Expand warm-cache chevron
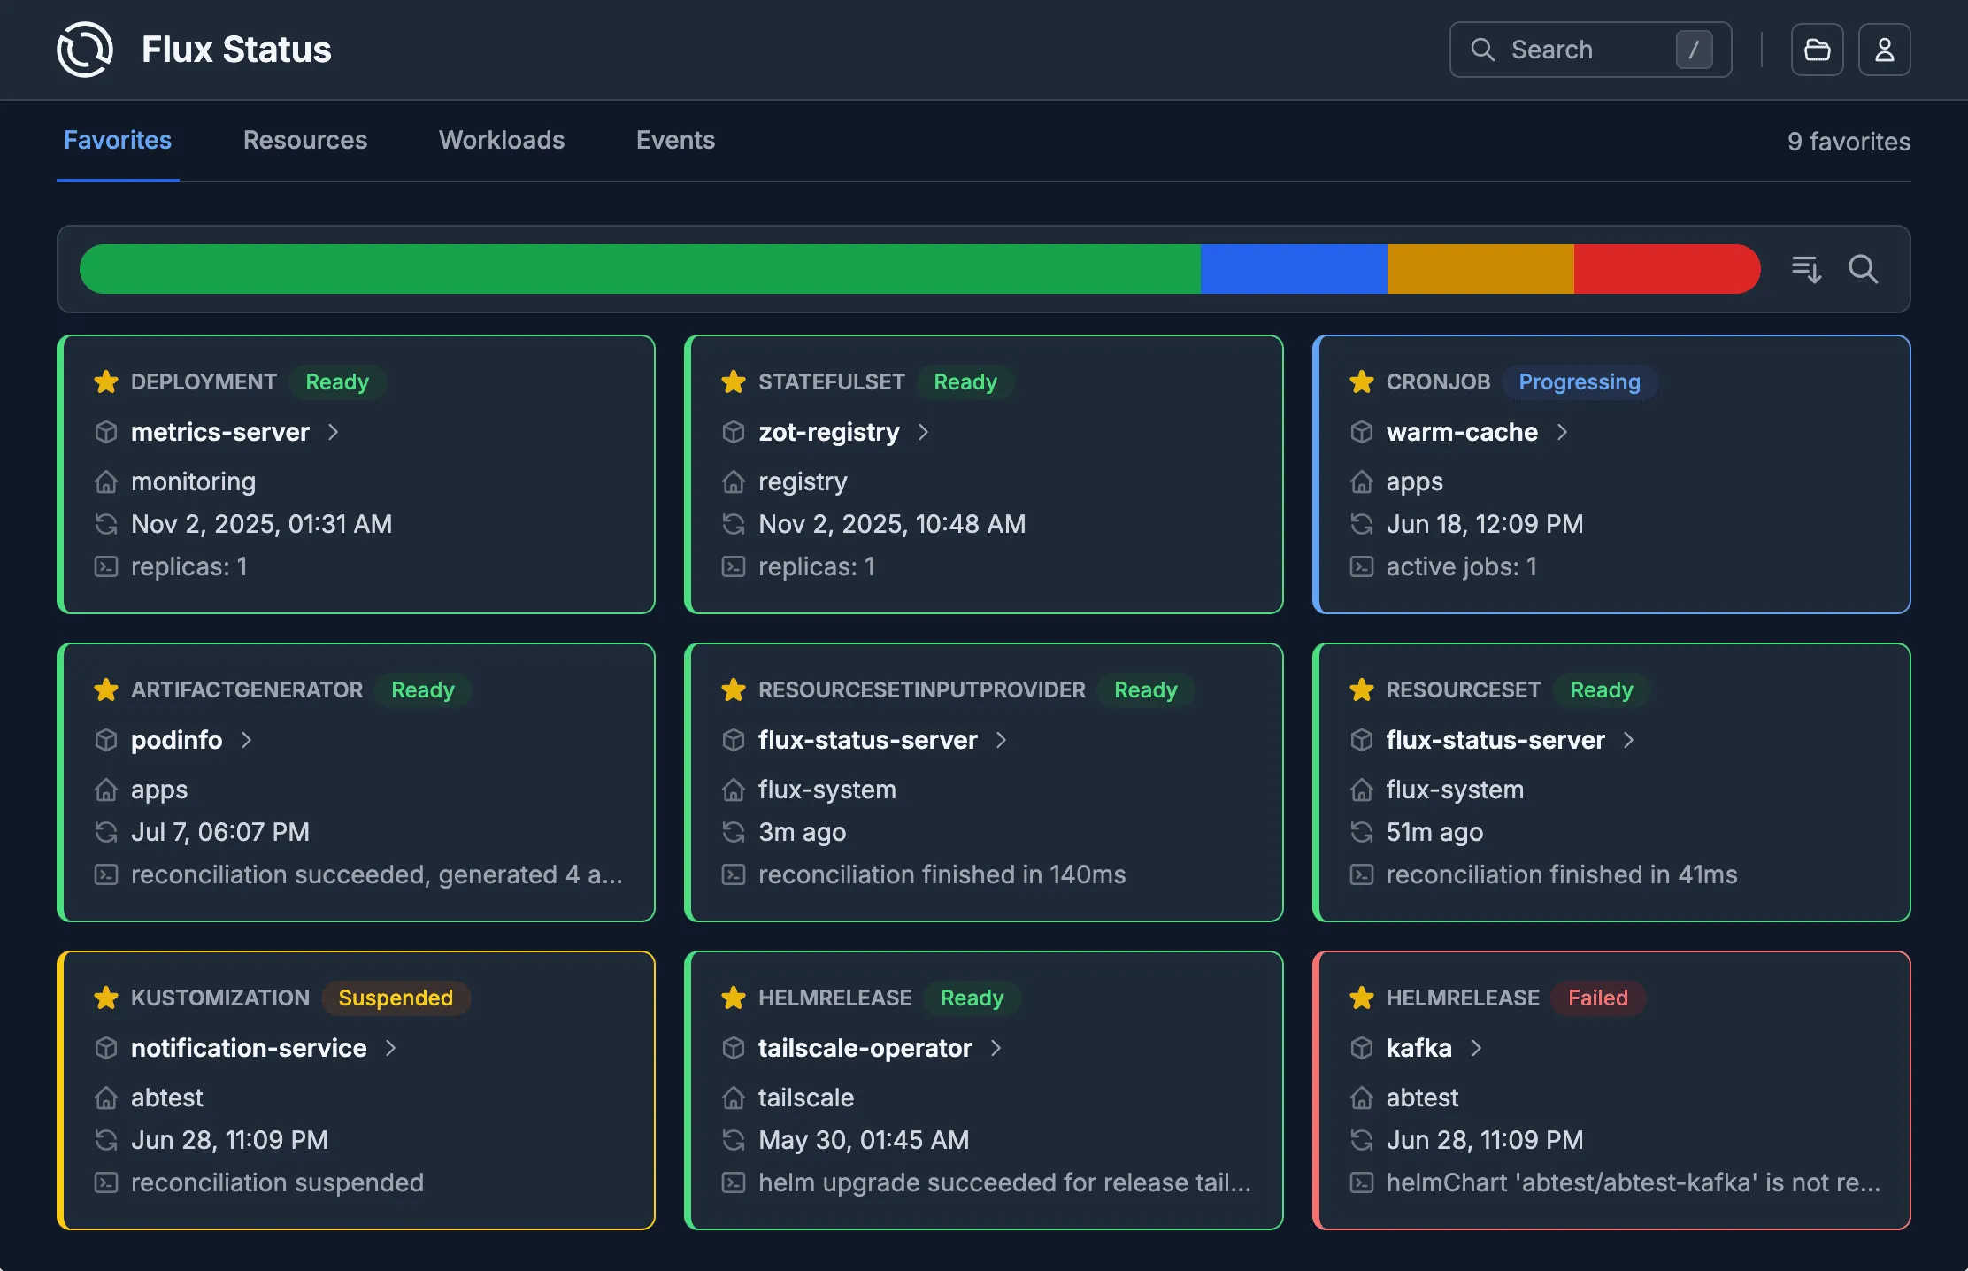 (1563, 432)
